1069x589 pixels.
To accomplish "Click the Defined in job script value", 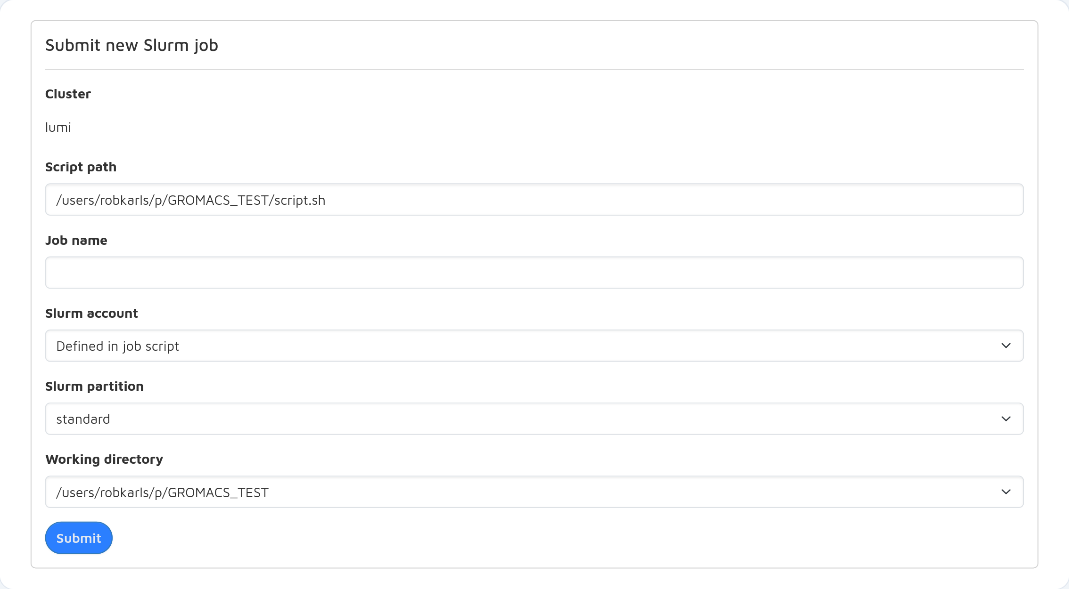I will (117, 347).
